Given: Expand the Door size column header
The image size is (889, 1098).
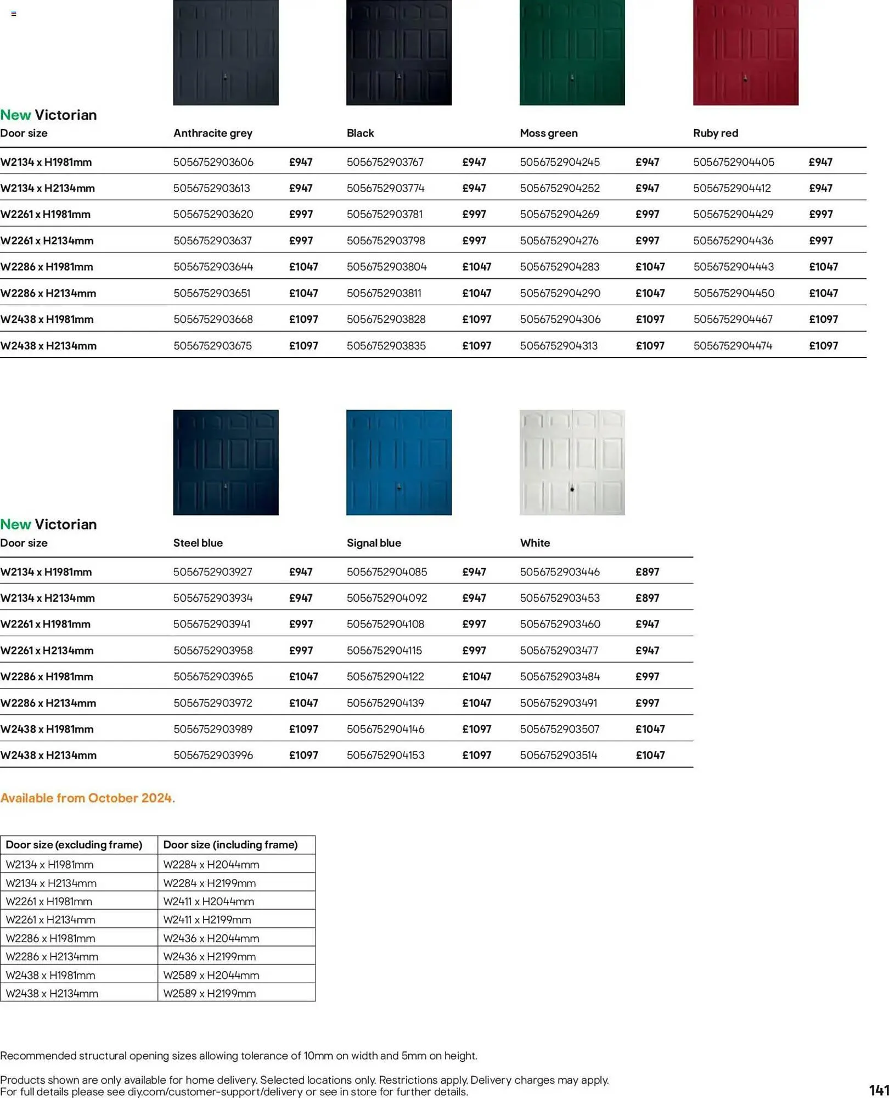Looking at the screenshot, I should pos(24,133).
